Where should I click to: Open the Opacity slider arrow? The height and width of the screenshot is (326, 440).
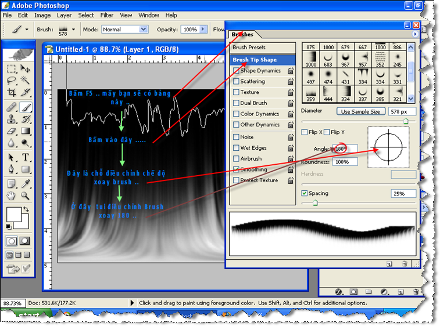[x=203, y=30]
